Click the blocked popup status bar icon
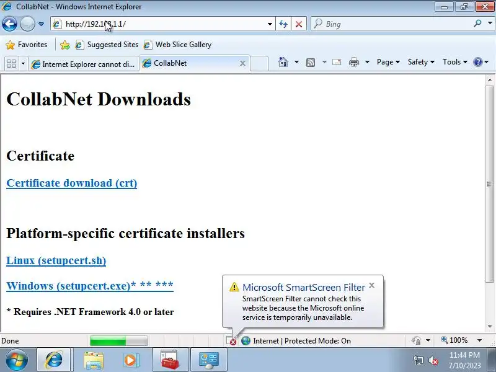Viewport: 496px width, 372px height. 231,340
